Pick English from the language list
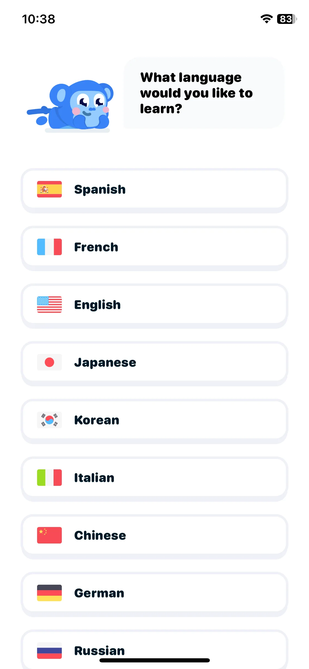 [x=154, y=306]
